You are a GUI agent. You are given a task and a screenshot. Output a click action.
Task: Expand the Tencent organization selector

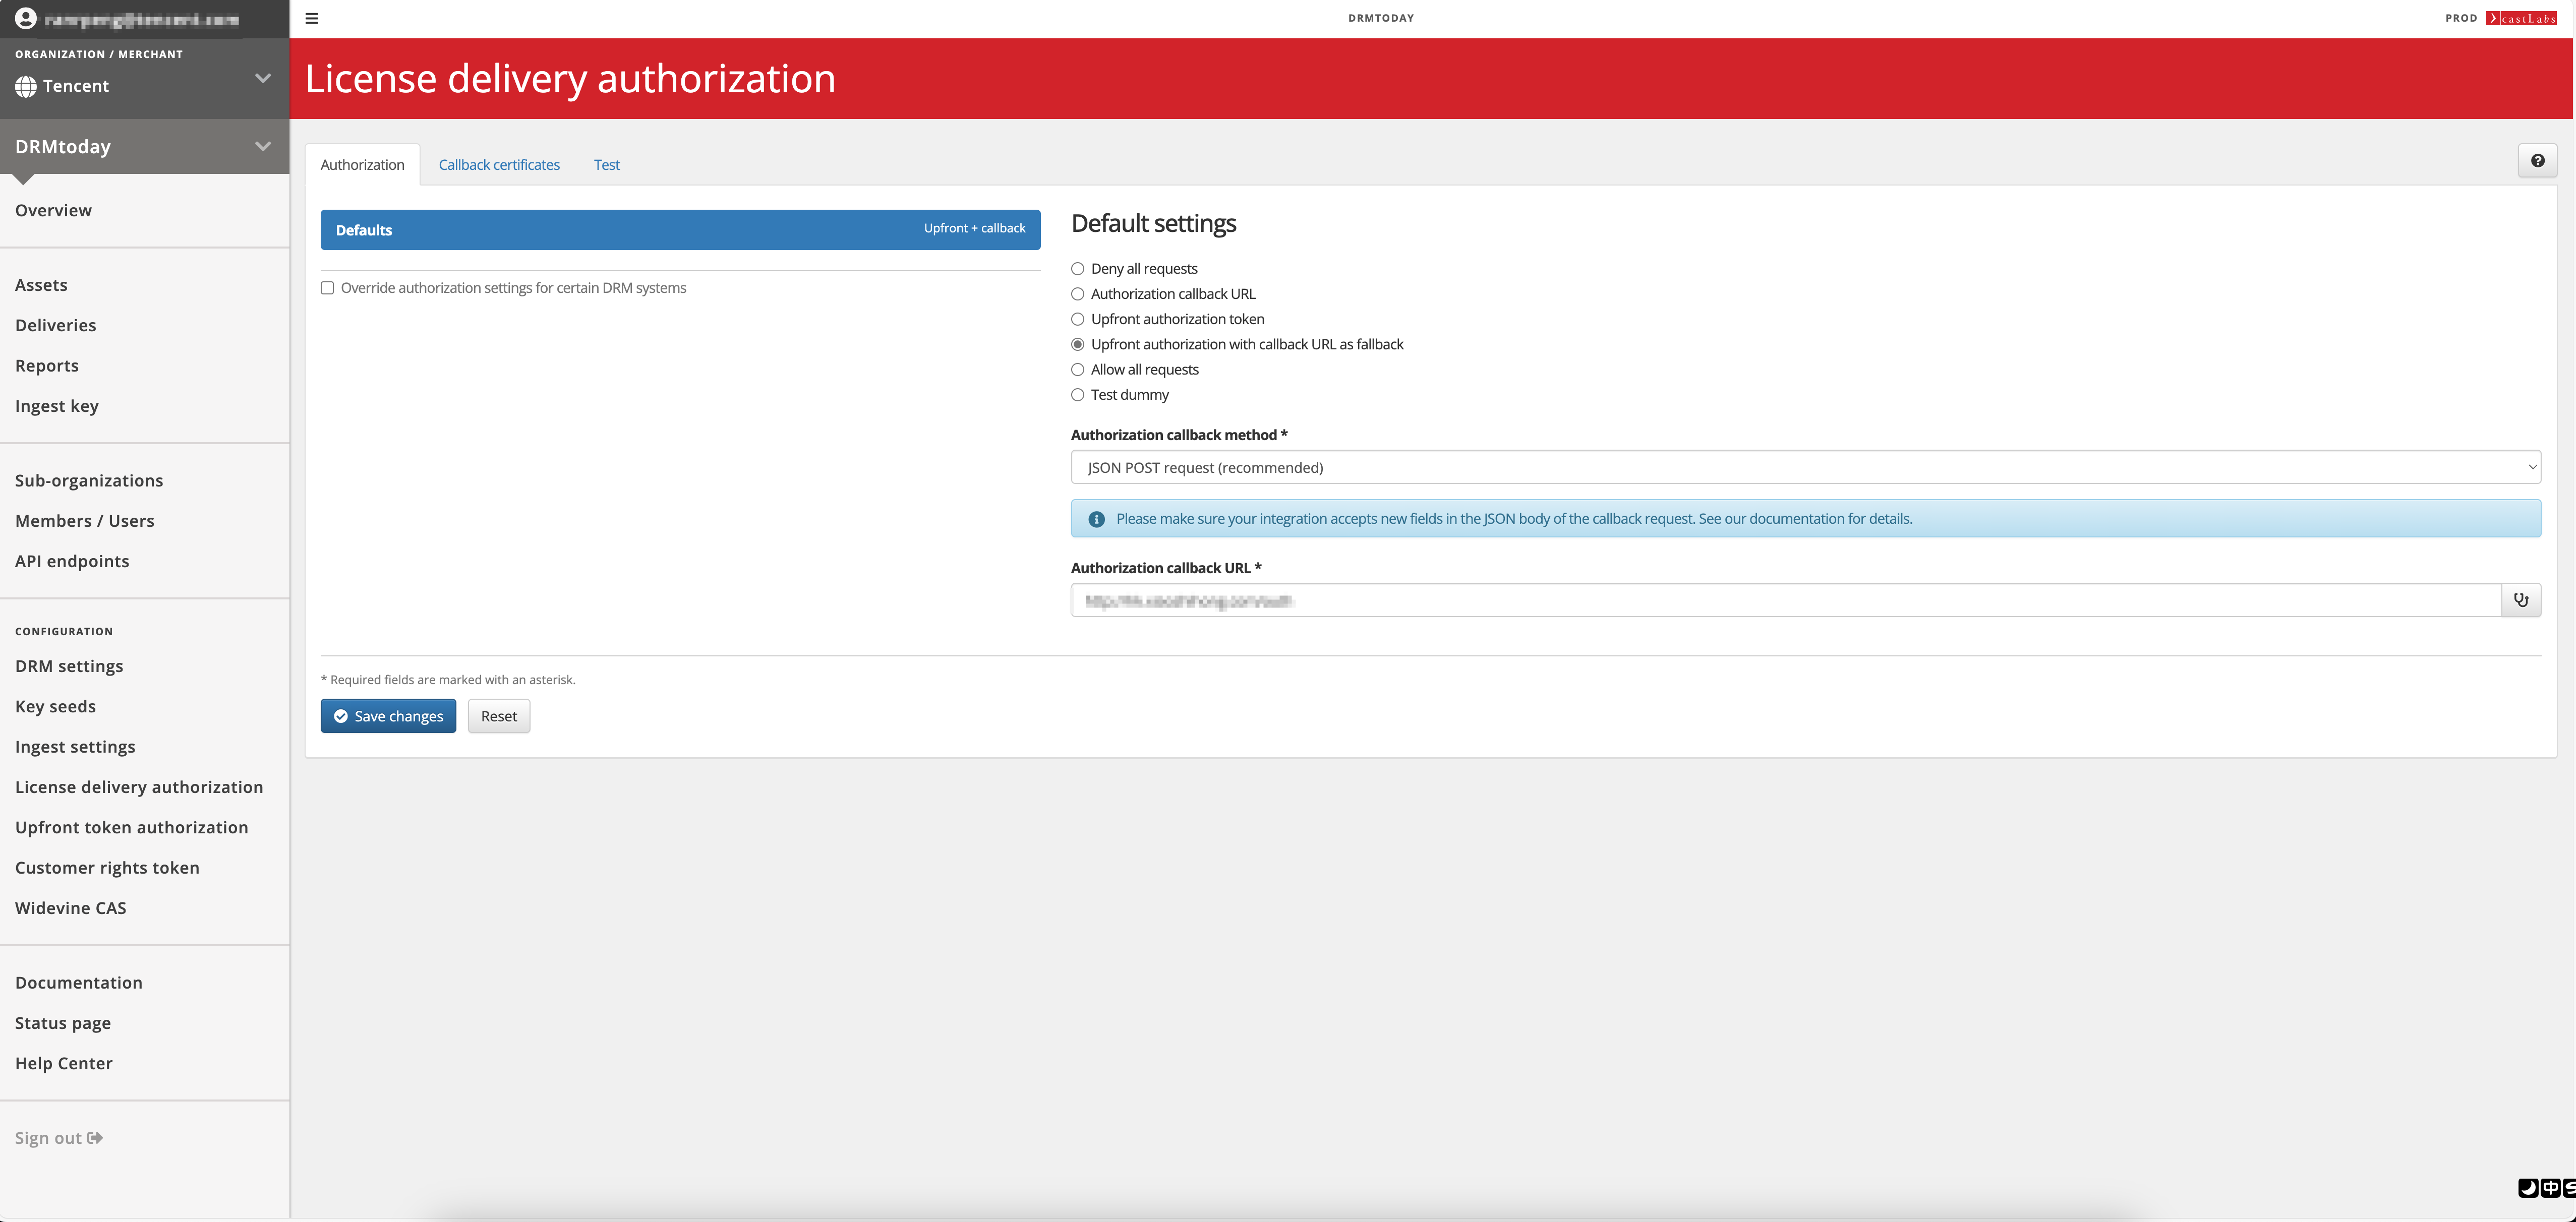pyautogui.click(x=262, y=78)
